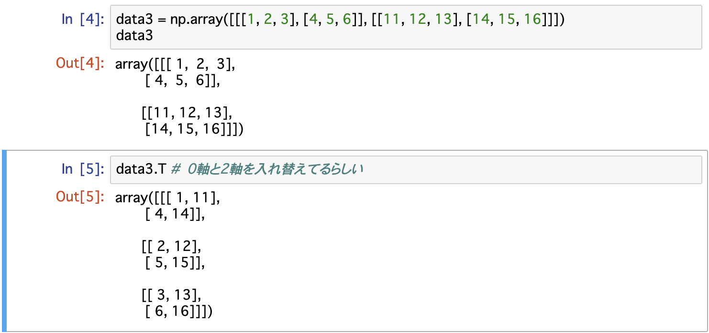Screen dimensions: 709x333
Task: Click output row '[ 4, 5, 6]],'
Action: click(x=182, y=81)
